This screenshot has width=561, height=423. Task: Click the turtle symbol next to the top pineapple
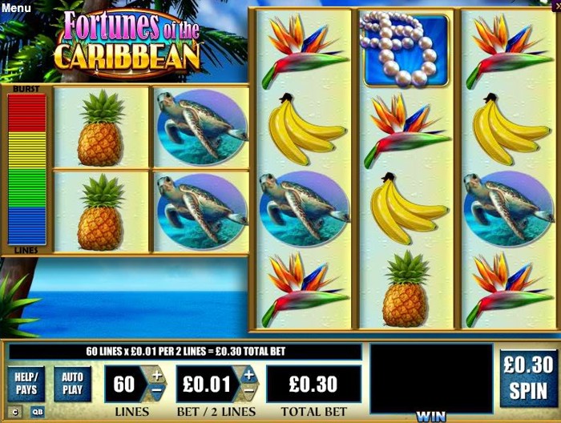(201, 127)
